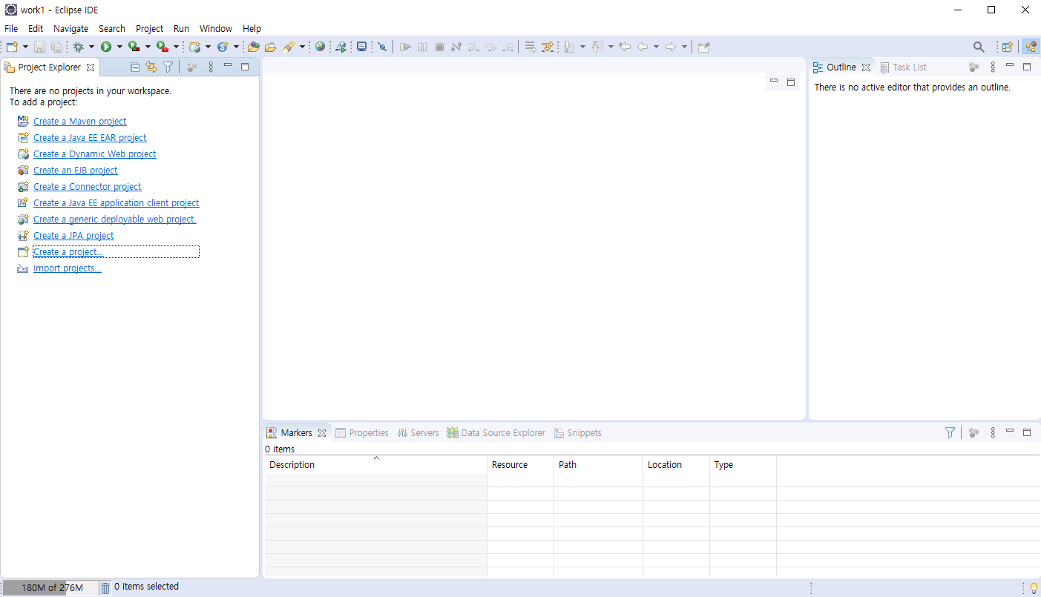Click the Previous Annotation toolbar icon

point(597,47)
